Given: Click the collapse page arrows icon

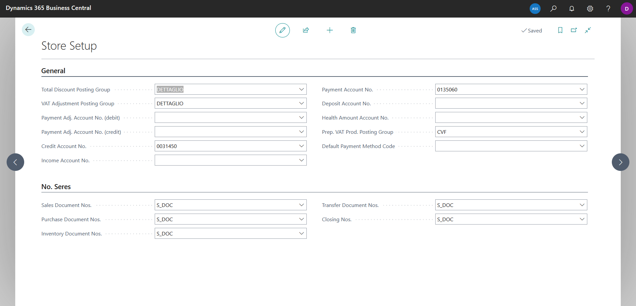Looking at the screenshot, I should click(588, 30).
